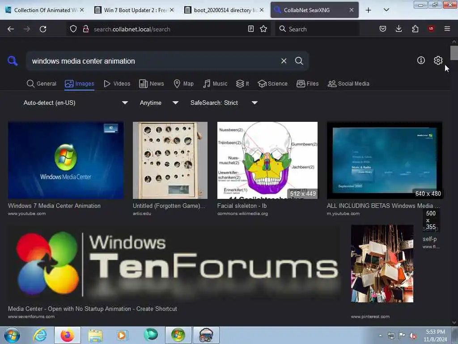The height and width of the screenshot is (344, 458).
Task: Select the Social Media search category
Action: pos(349,84)
